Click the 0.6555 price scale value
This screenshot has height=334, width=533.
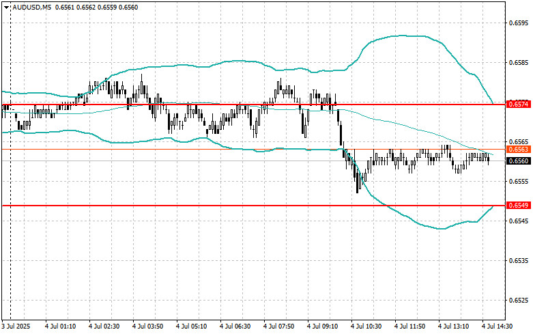pos(519,181)
